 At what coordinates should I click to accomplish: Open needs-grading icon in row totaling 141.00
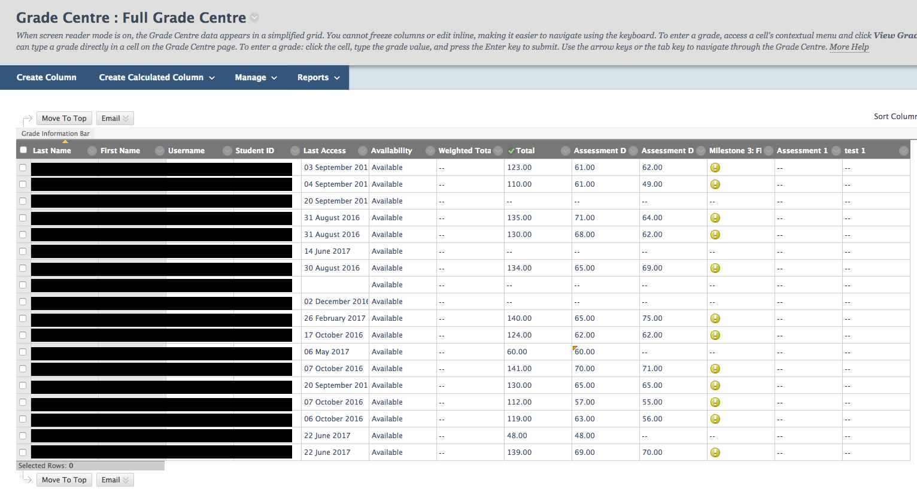click(715, 369)
